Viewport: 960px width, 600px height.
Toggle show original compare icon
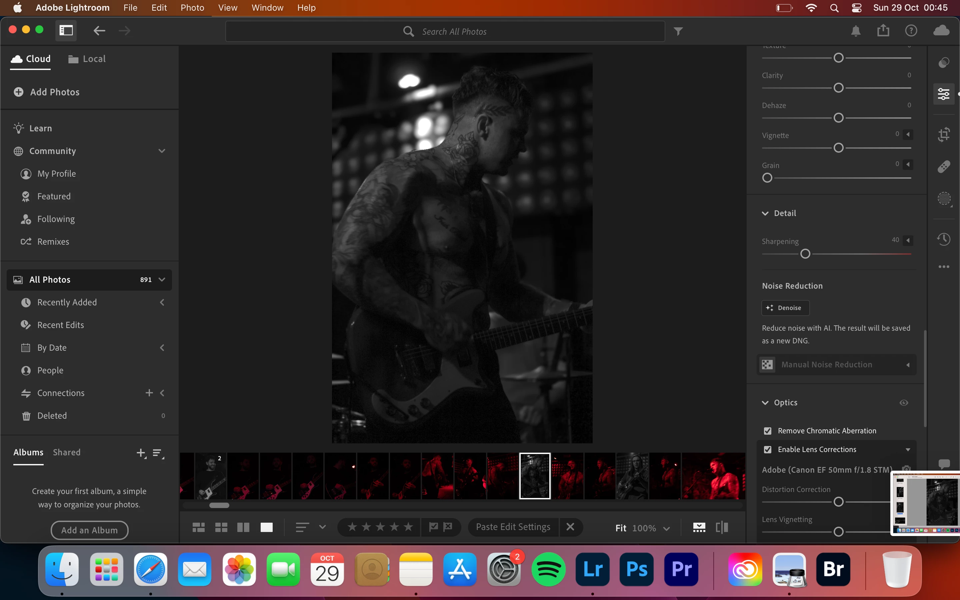point(722,527)
